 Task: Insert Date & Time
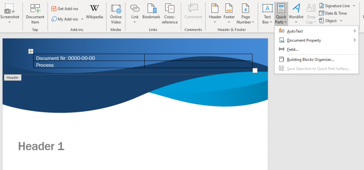333,13
